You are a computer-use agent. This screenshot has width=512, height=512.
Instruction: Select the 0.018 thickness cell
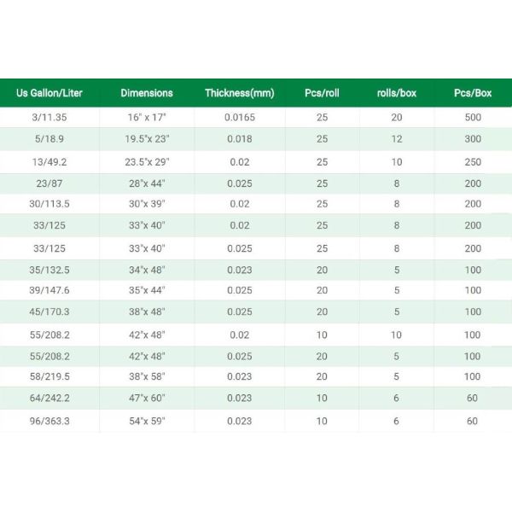coord(240,139)
